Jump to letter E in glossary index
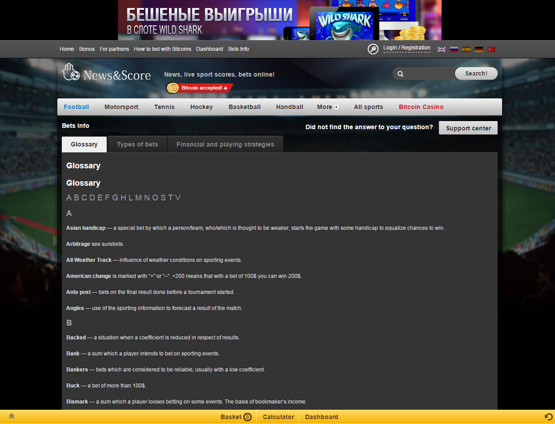This screenshot has height=424, width=555. [101, 198]
